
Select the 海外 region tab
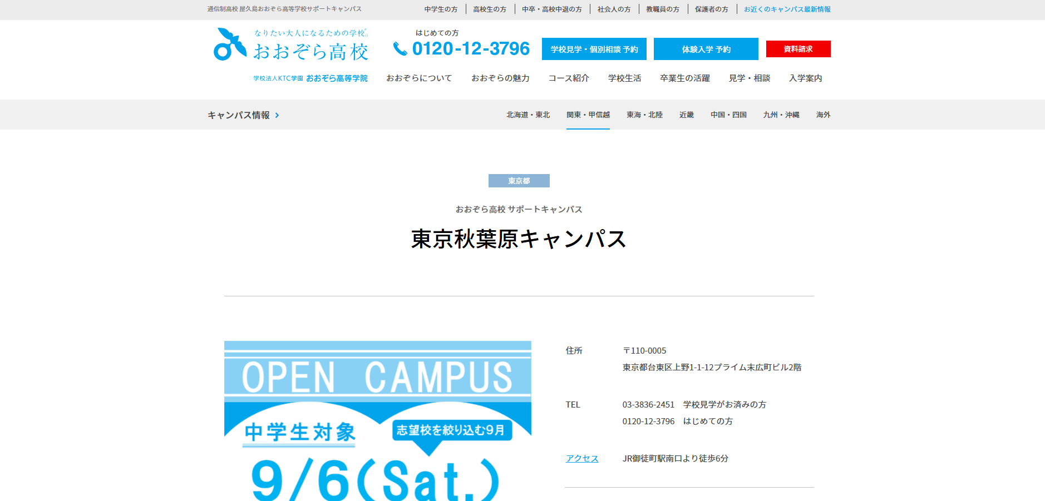tap(824, 115)
